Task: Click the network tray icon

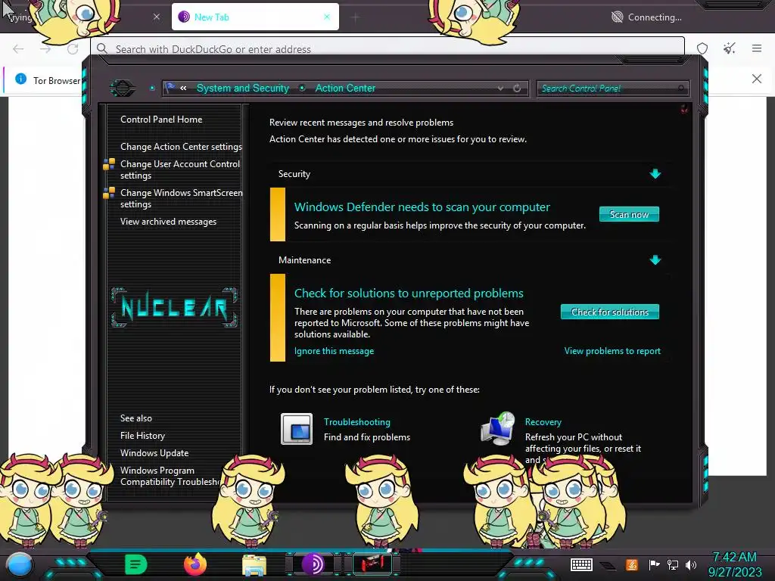Action: [673, 564]
